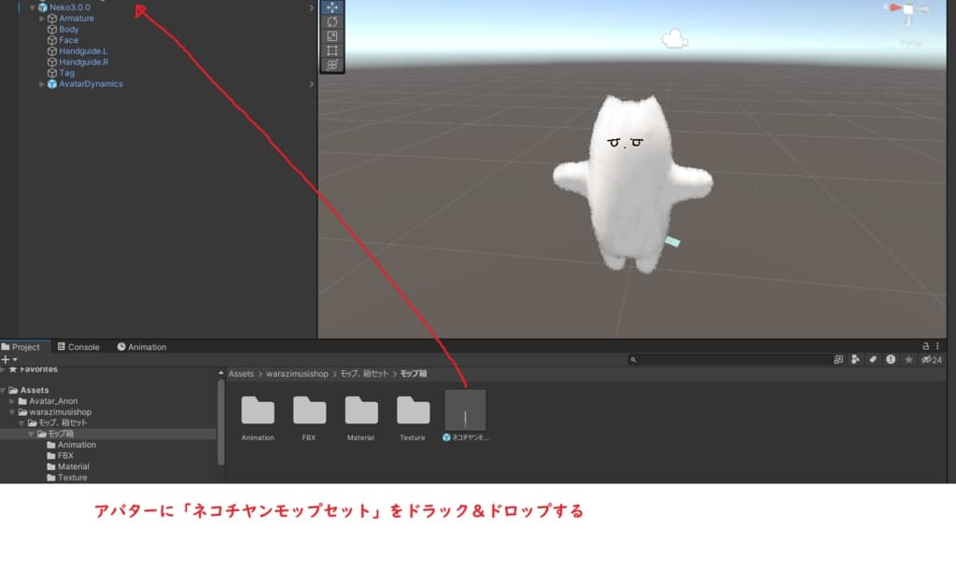Select the Rotate tool

click(x=332, y=23)
